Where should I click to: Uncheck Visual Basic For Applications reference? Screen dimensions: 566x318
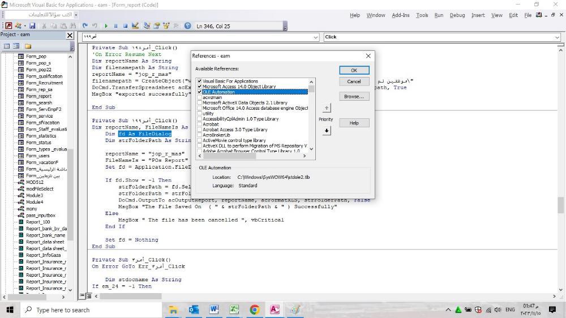coord(200,81)
